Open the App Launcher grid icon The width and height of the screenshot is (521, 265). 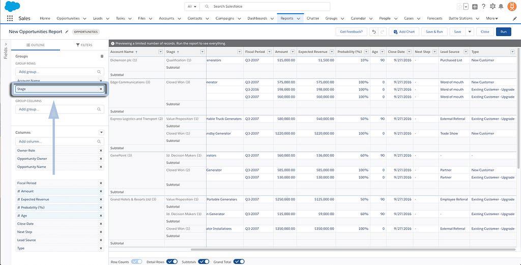point(10,18)
